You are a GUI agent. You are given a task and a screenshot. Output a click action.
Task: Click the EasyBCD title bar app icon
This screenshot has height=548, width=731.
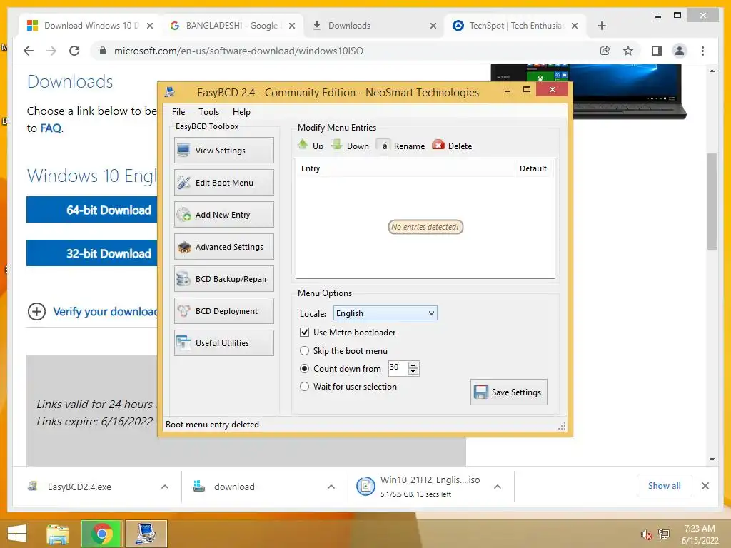(x=170, y=92)
